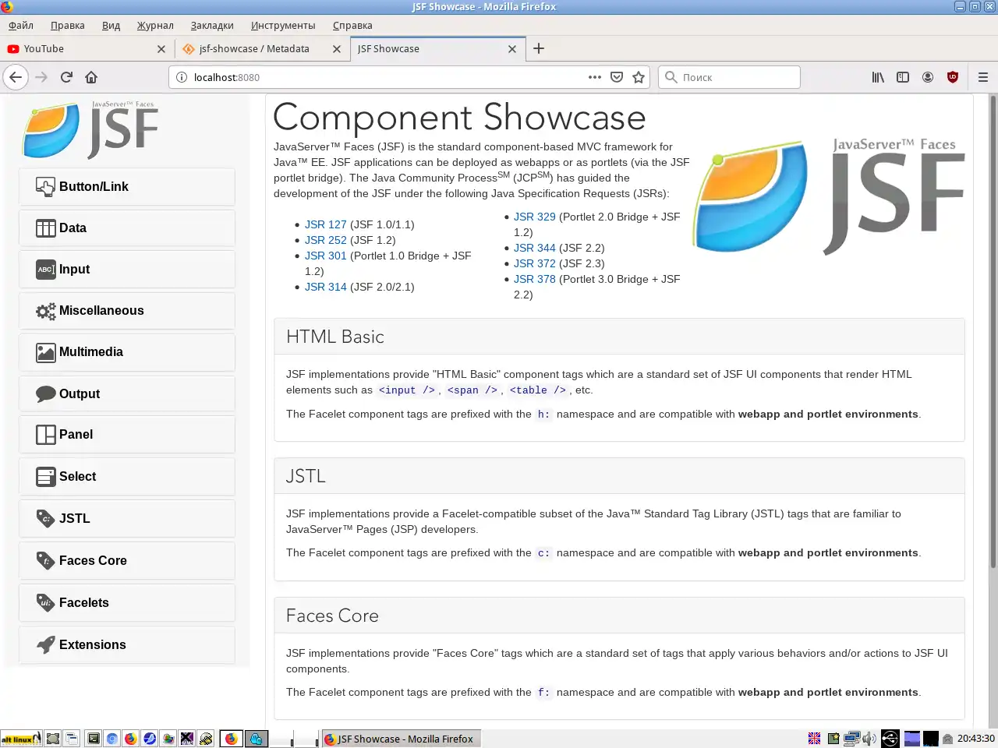Image resolution: width=998 pixels, height=748 pixels.
Task: Open the JSR 344 link
Action: coord(534,248)
